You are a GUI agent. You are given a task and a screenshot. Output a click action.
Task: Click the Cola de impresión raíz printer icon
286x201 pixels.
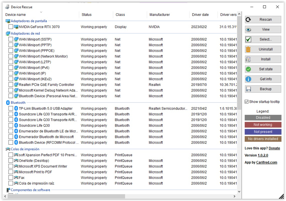pyautogui.click(x=16, y=183)
